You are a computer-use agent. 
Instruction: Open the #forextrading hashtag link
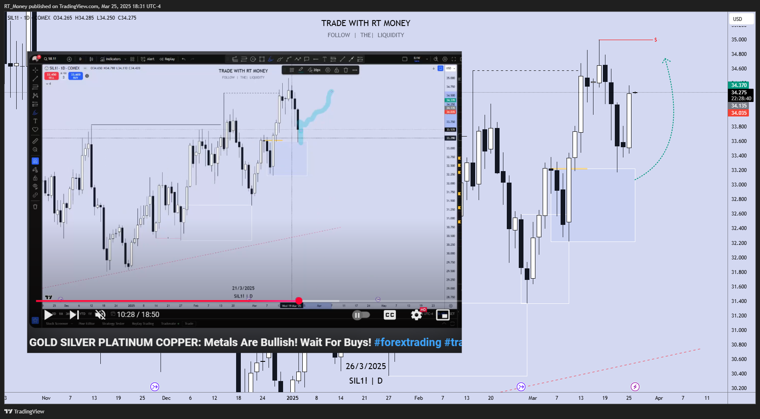tap(408, 342)
